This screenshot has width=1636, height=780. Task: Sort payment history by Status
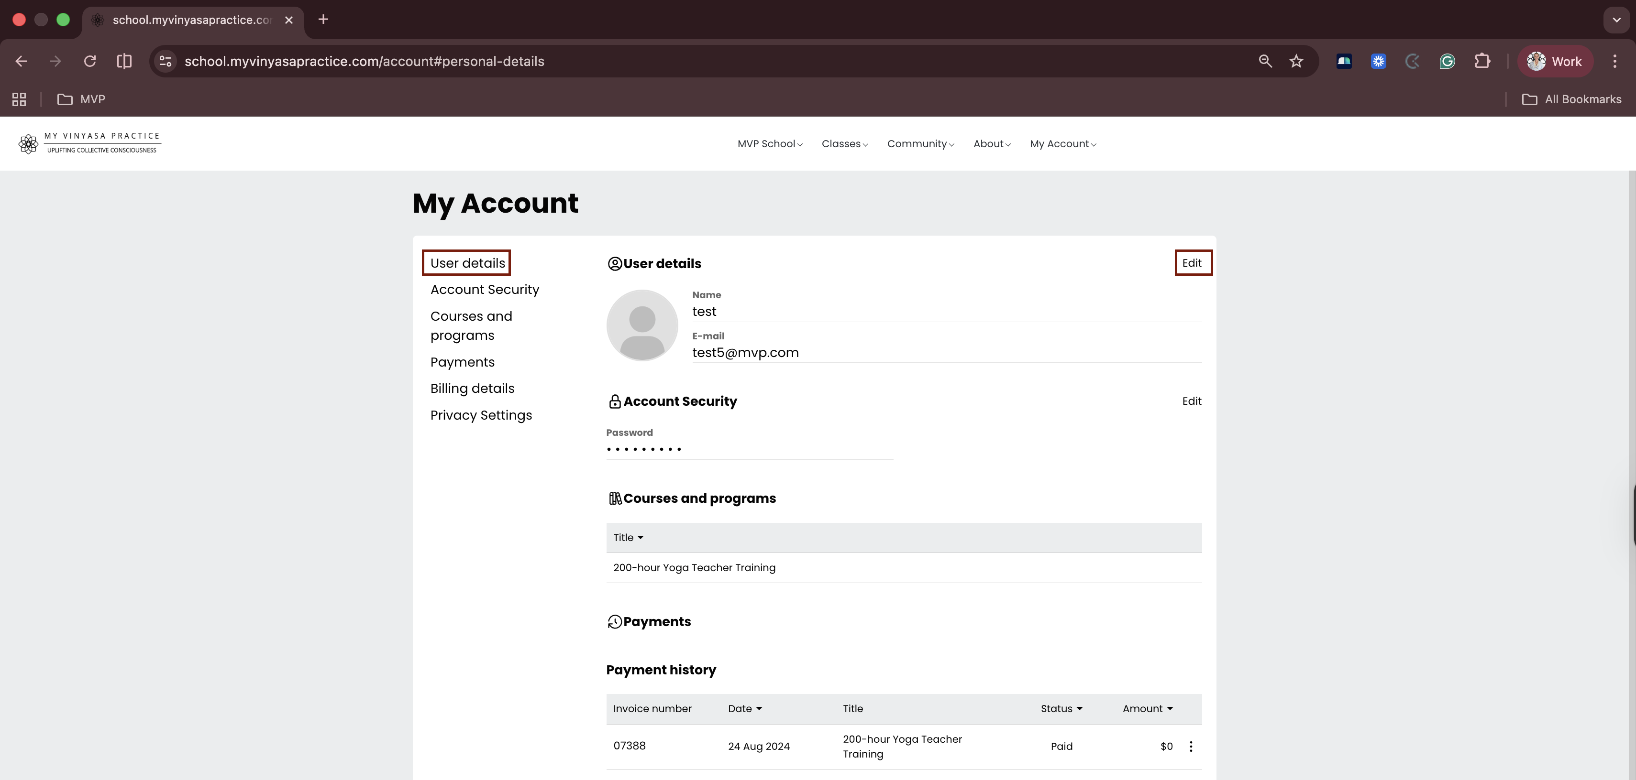click(1061, 709)
